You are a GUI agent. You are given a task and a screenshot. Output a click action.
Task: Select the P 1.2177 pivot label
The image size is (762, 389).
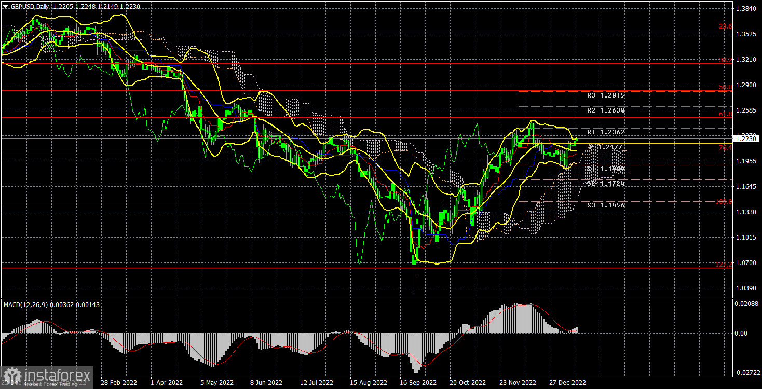click(x=606, y=147)
